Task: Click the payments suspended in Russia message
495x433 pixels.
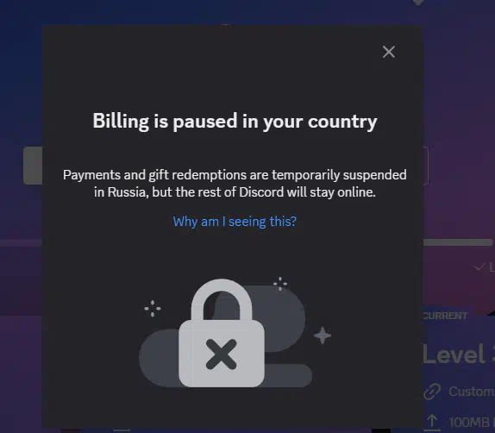Action: [x=235, y=183]
